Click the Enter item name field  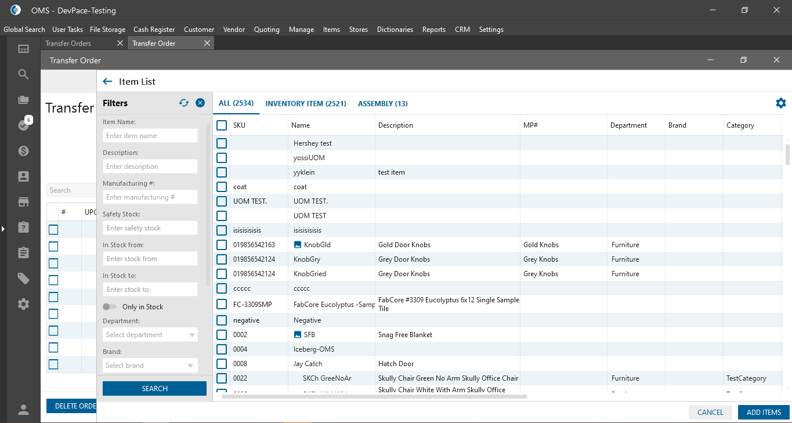(150, 136)
